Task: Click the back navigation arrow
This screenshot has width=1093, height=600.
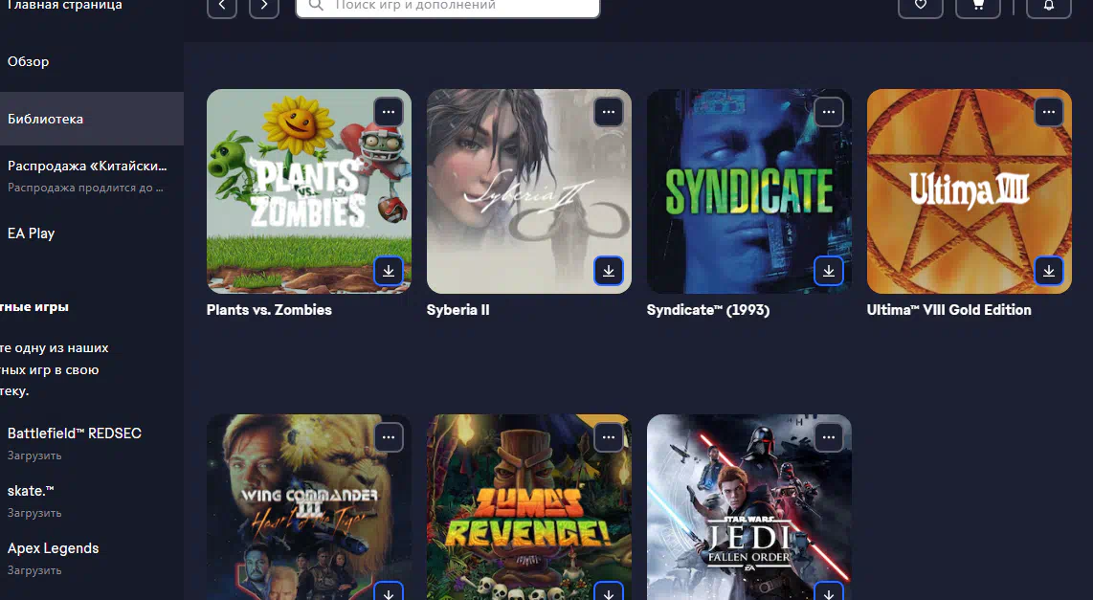Action: (x=222, y=6)
